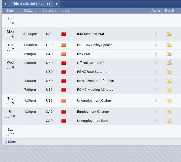Image resolution: width=181 pixels, height=162 pixels.
Task: Open detail folder for RBNZ Rate Statement
Action: [169, 72]
